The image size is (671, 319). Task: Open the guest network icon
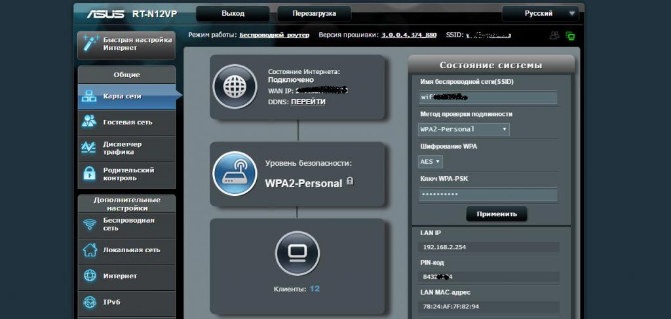(89, 122)
